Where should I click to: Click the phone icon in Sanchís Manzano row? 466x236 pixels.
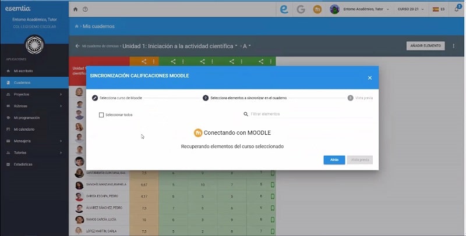[273, 185]
